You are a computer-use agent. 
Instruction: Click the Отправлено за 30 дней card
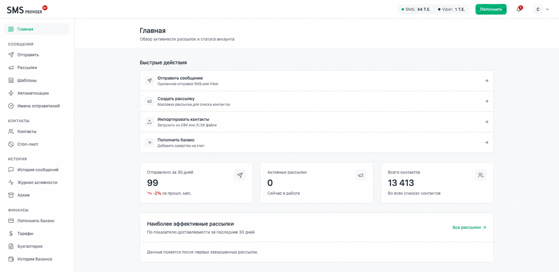click(196, 183)
